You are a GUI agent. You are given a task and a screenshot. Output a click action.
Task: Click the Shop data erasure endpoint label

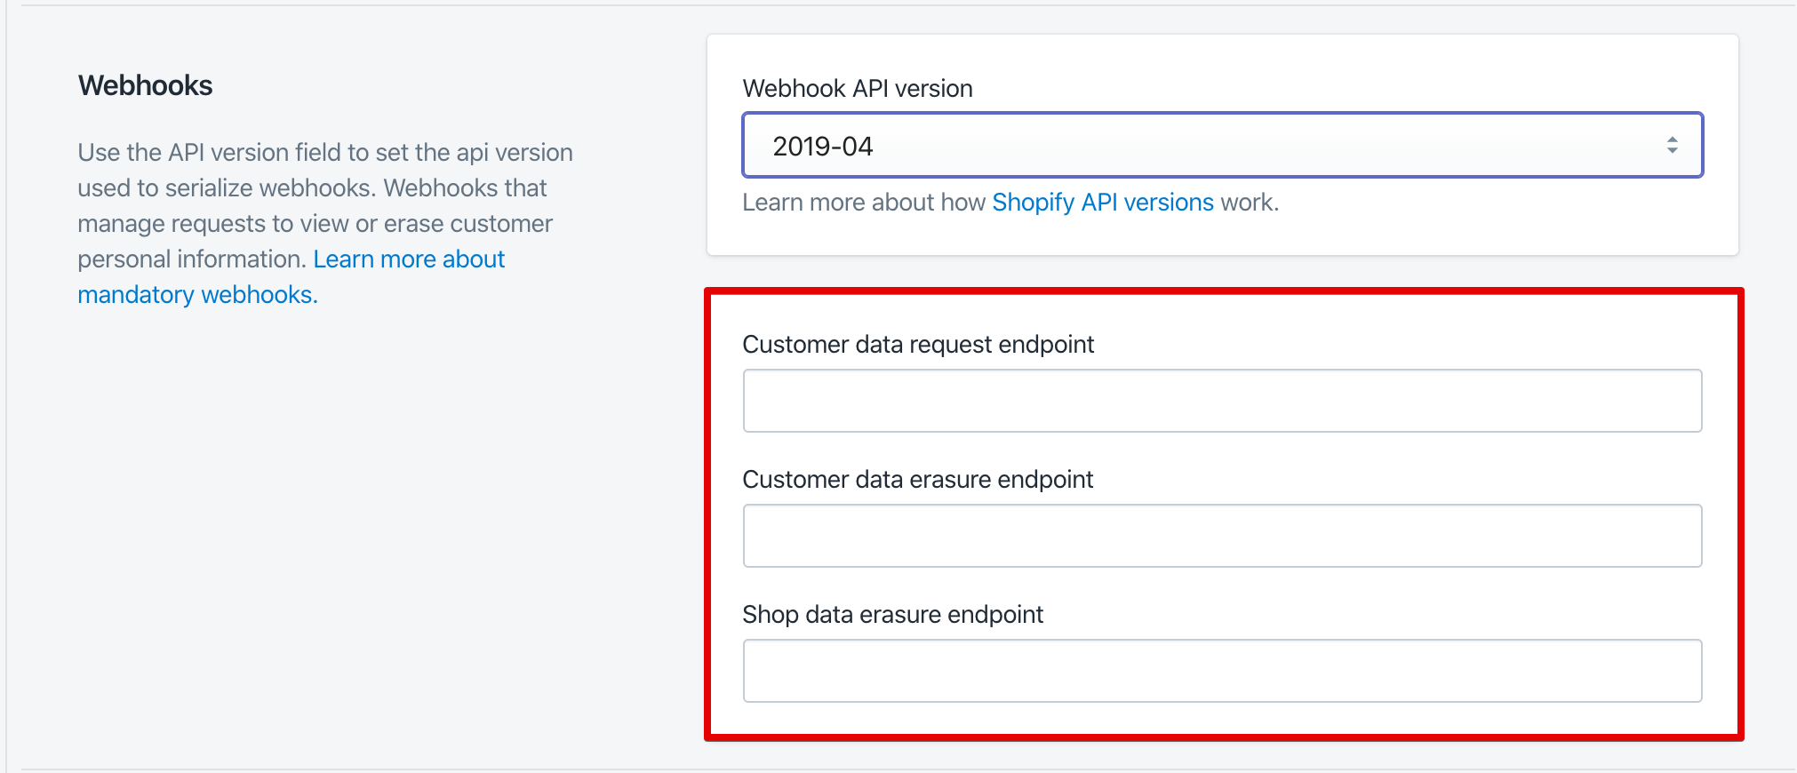tap(892, 615)
